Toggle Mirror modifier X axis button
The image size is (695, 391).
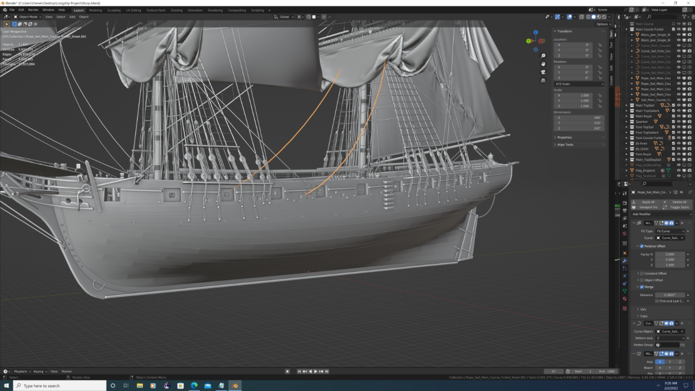660,362
